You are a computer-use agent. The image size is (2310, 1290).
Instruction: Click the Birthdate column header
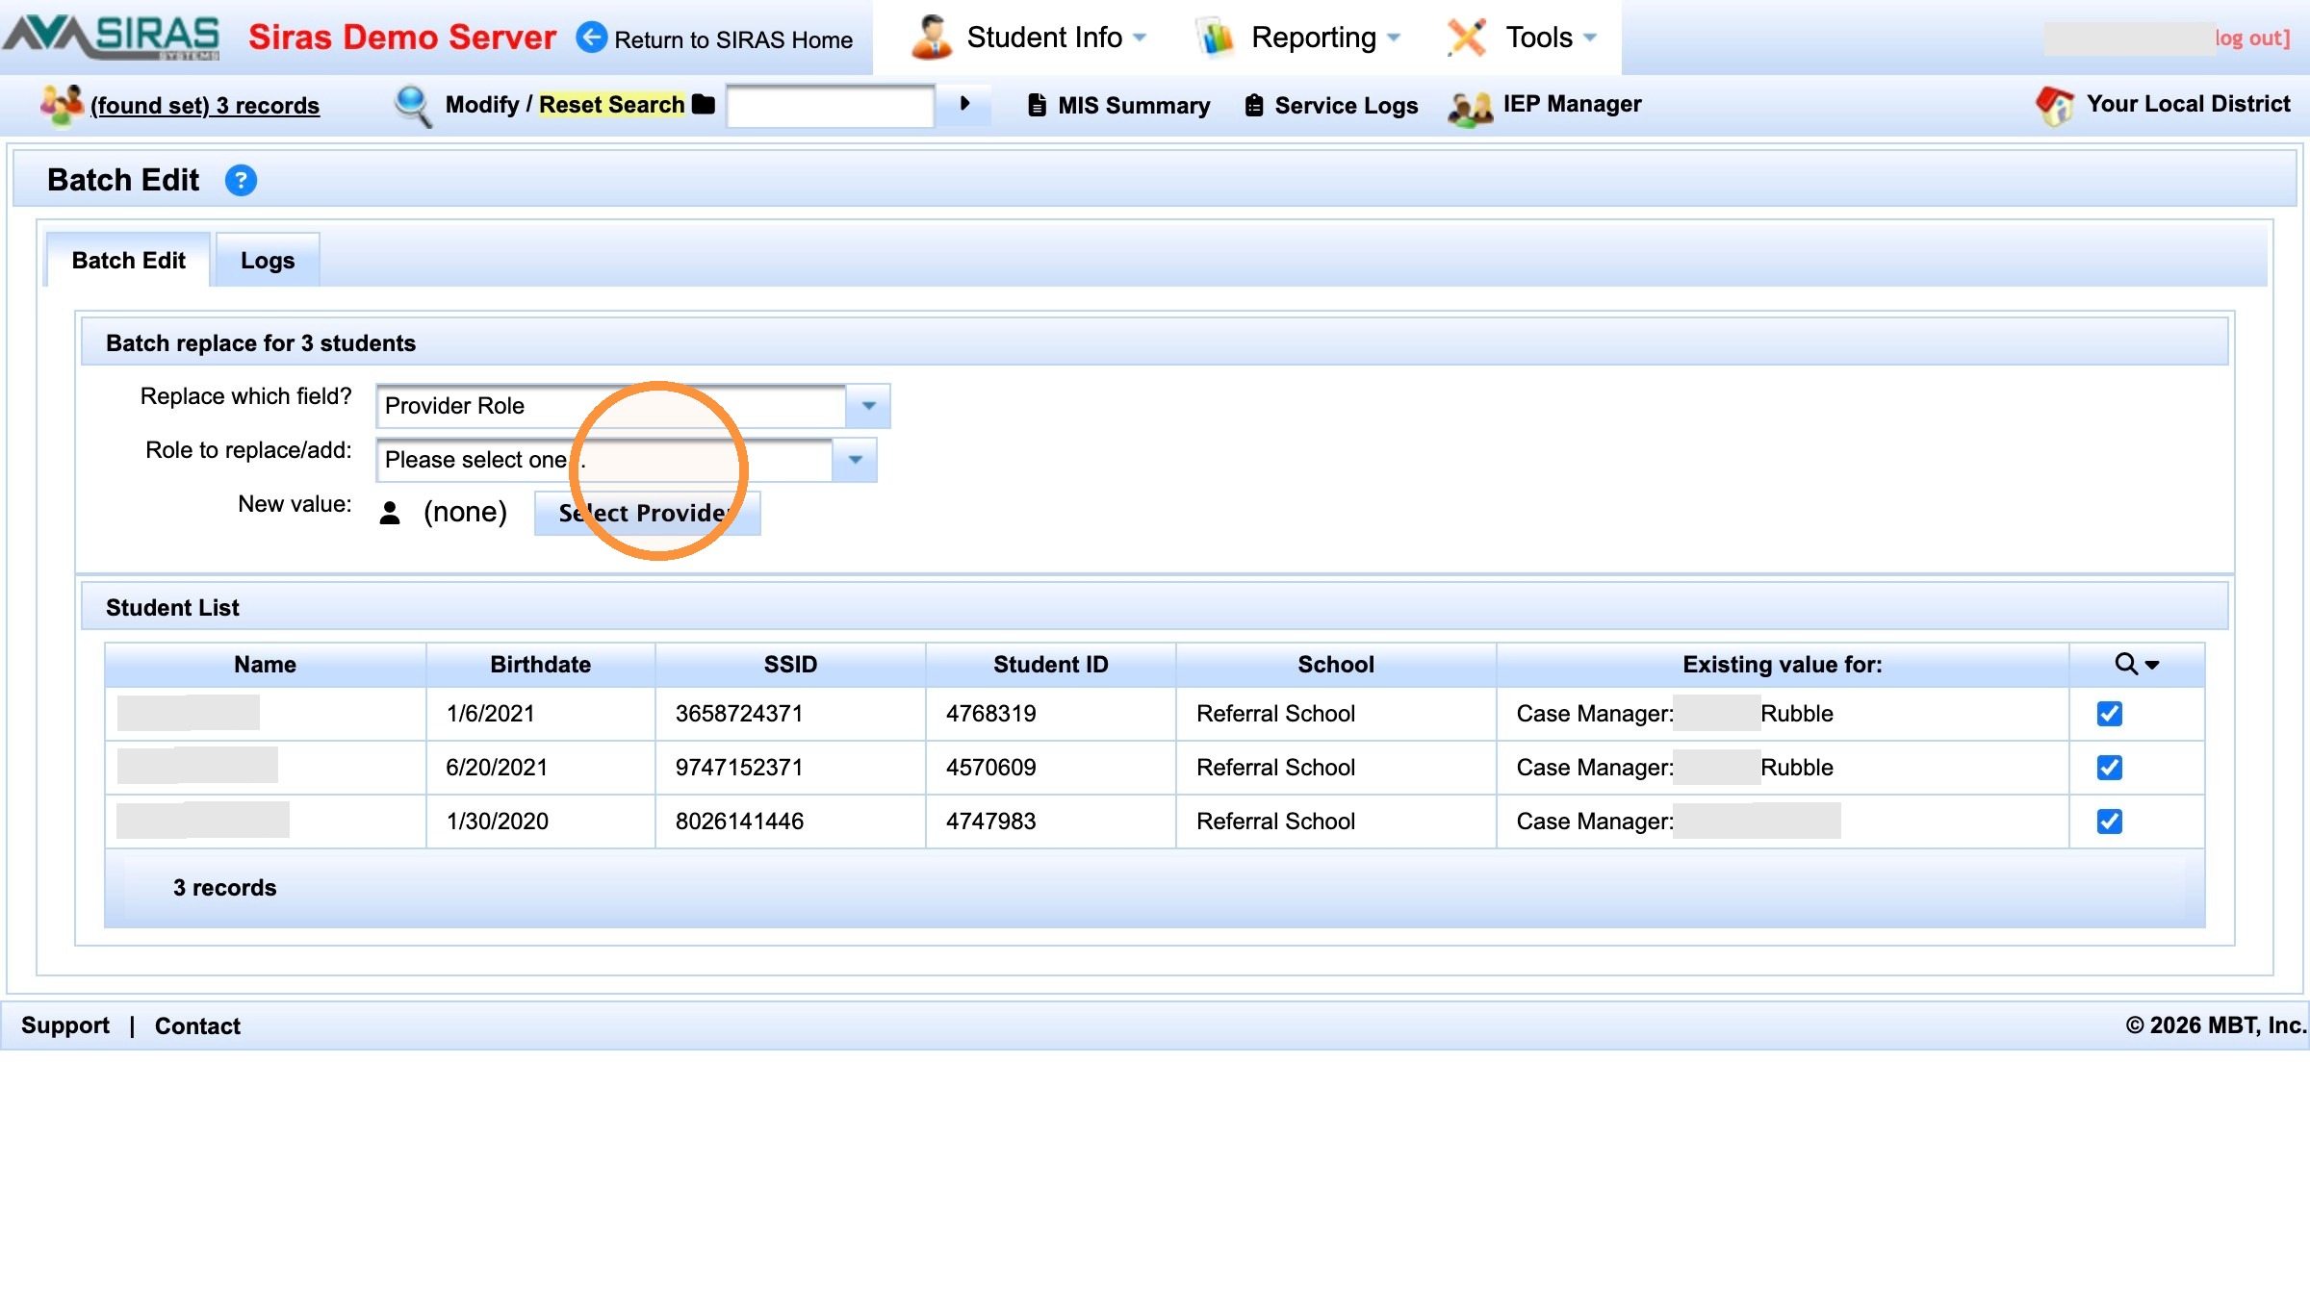coord(540,665)
